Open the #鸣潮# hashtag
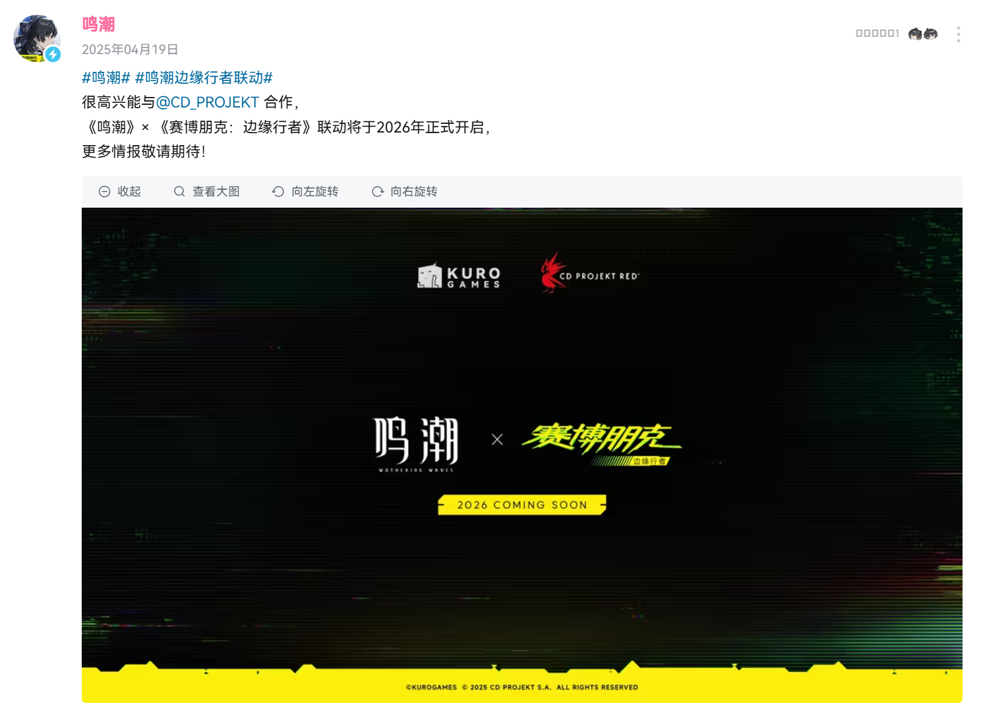 point(105,78)
